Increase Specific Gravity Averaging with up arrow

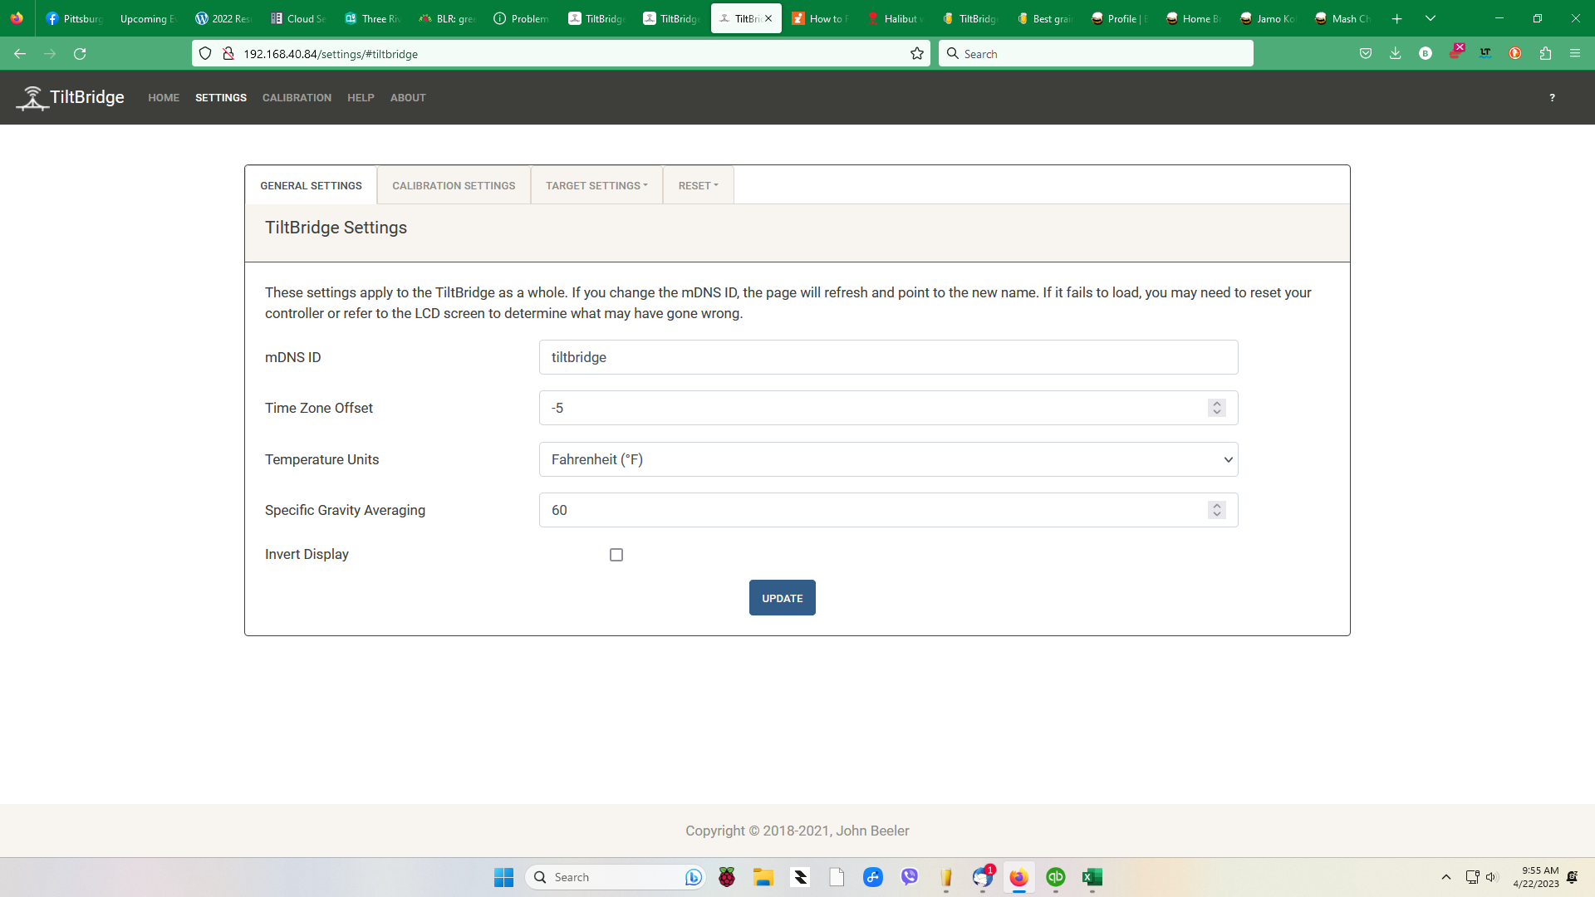pos(1217,505)
